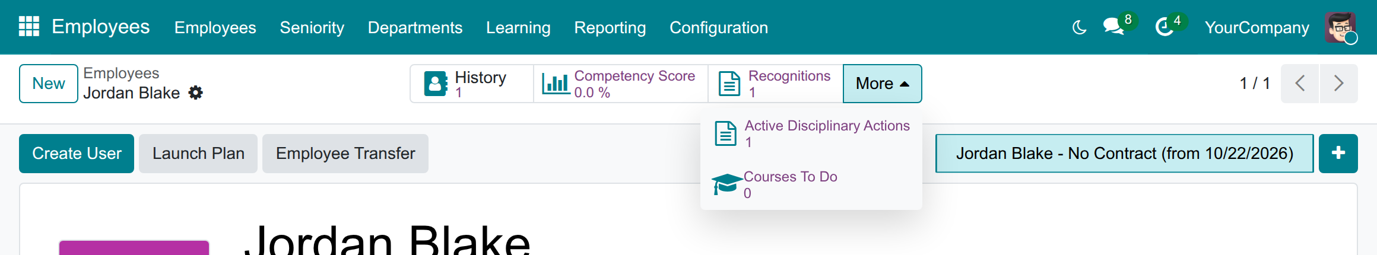Open Courses To Do graduation cap entry
1377x255 pixels.
[x=811, y=184]
